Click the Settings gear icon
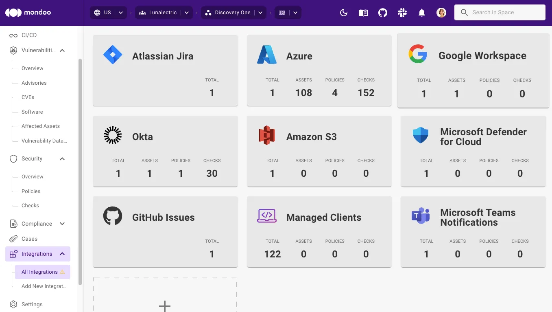This screenshot has height=312, width=552. point(13,305)
